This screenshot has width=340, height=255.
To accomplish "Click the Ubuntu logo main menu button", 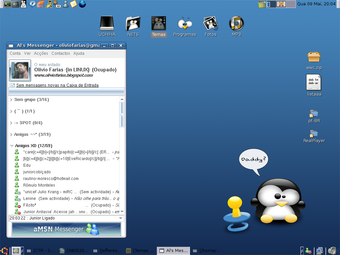I will (4, 251).
